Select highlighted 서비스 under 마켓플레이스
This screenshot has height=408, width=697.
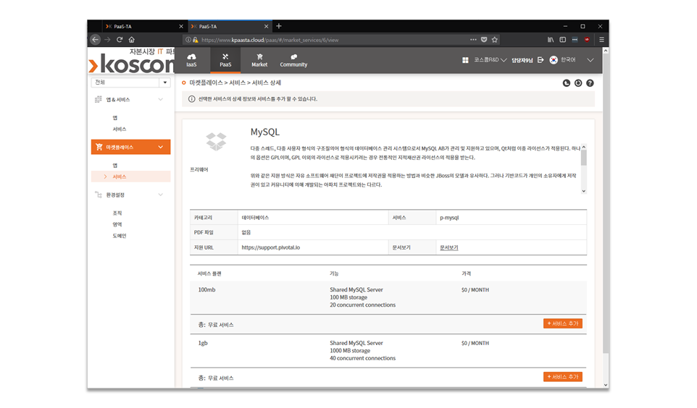(x=130, y=177)
